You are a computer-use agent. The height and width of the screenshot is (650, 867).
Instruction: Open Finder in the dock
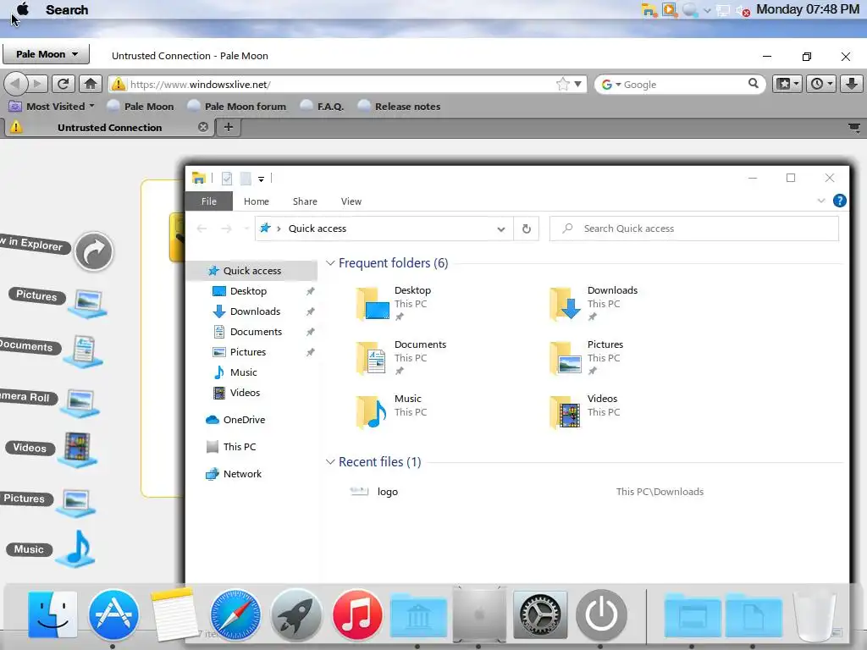[52, 614]
